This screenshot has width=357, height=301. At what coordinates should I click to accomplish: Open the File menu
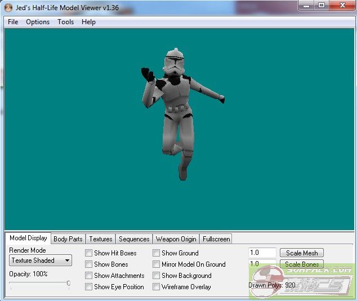13,22
